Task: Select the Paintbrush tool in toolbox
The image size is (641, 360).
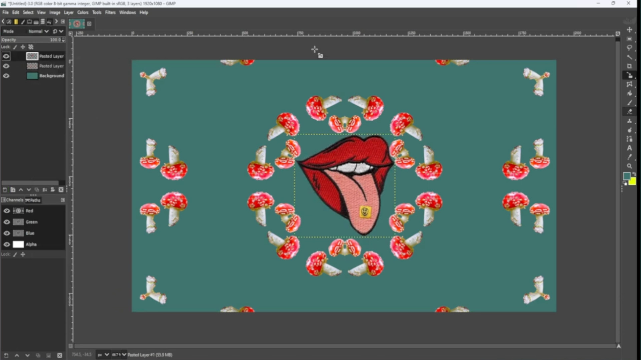Action: (x=629, y=103)
